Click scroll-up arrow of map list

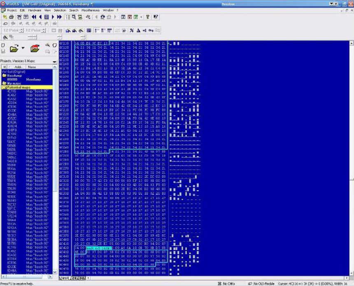55,67
